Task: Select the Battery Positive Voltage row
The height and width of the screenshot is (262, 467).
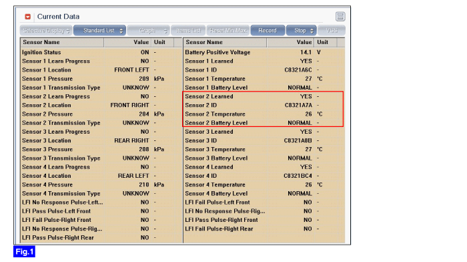Action: pyautogui.click(x=264, y=52)
